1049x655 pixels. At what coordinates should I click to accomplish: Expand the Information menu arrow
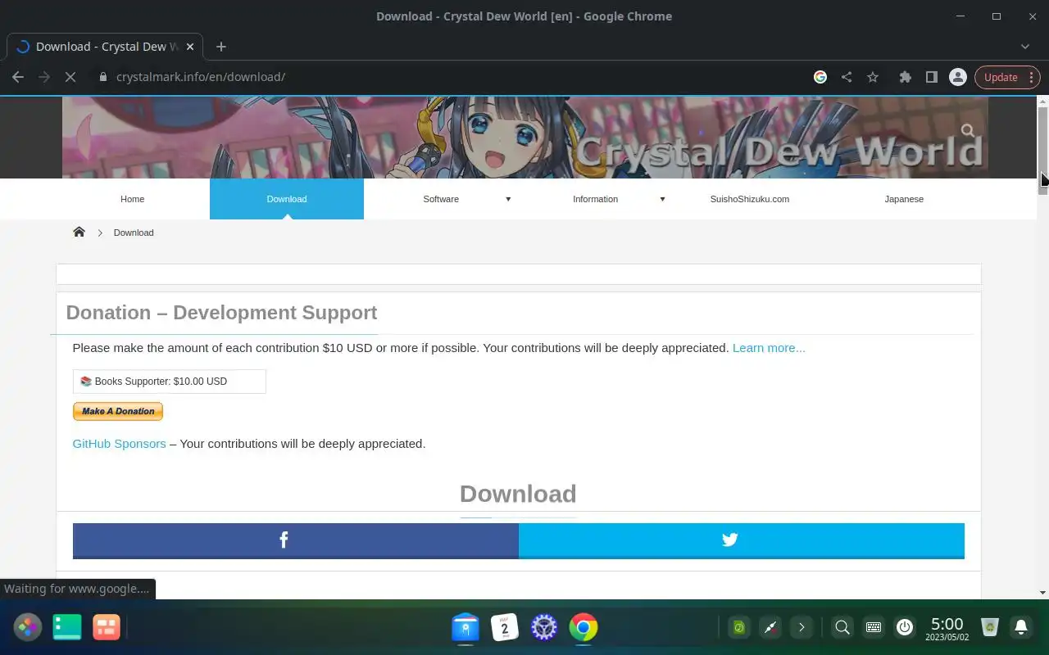662,199
